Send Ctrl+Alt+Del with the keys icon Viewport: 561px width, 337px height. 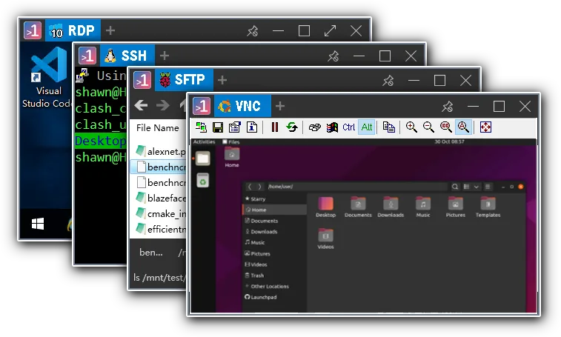coord(315,127)
